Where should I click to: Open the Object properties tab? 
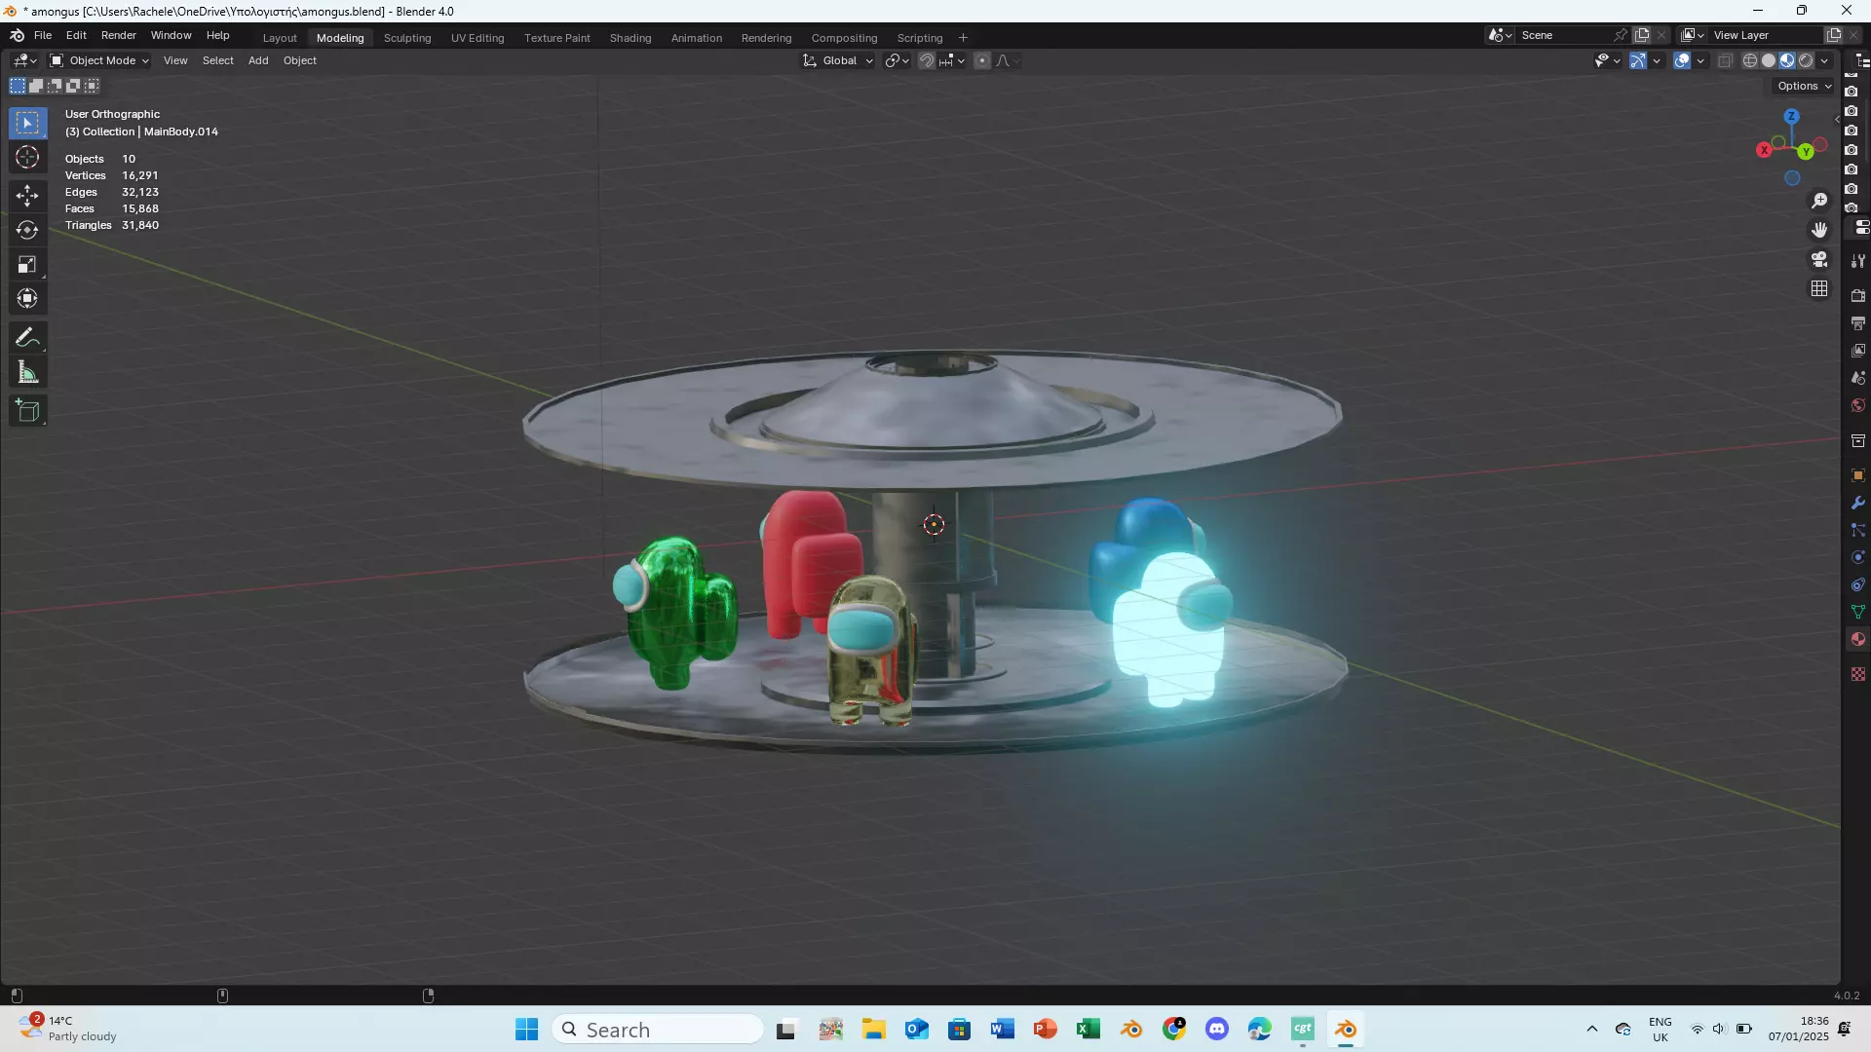pos(1858,475)
